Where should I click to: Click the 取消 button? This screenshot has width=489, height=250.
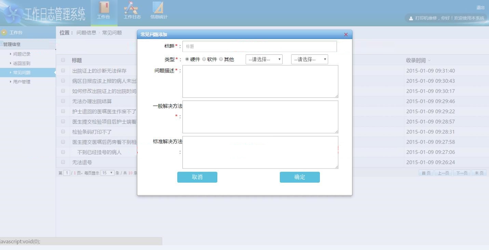point(197,177)
